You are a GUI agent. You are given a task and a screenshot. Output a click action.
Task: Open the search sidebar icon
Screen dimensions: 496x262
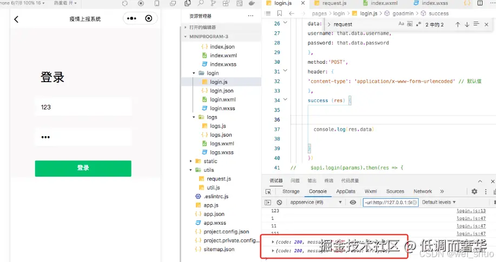click(x=201, y=3)
